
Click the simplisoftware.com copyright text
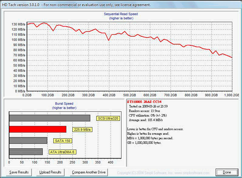[x=163, y=173]
